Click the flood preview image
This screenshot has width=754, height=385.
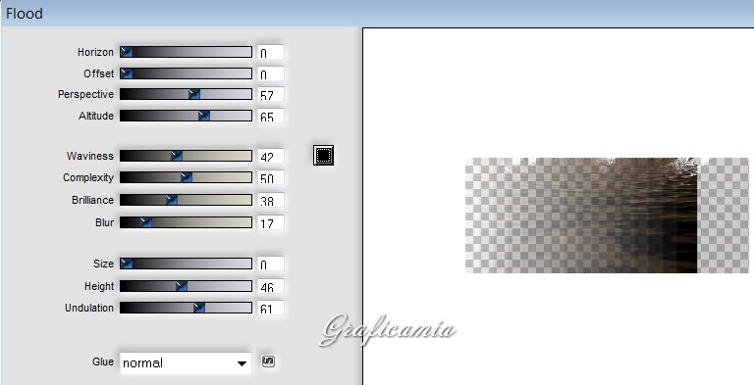pyautogui.click(x=607, y=216)
